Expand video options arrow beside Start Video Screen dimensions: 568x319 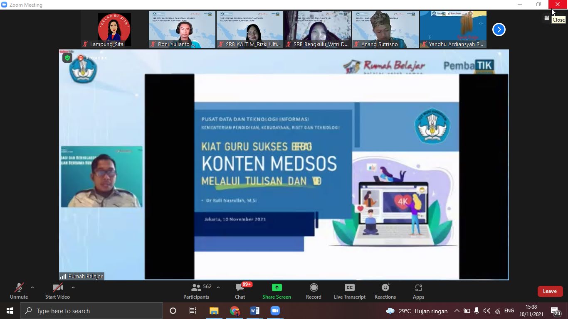tap(73, 287)
